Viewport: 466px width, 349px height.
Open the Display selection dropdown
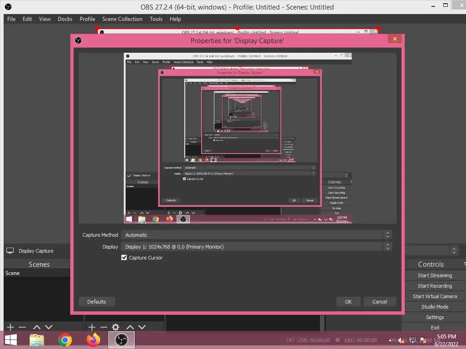[x=258, y=247]
